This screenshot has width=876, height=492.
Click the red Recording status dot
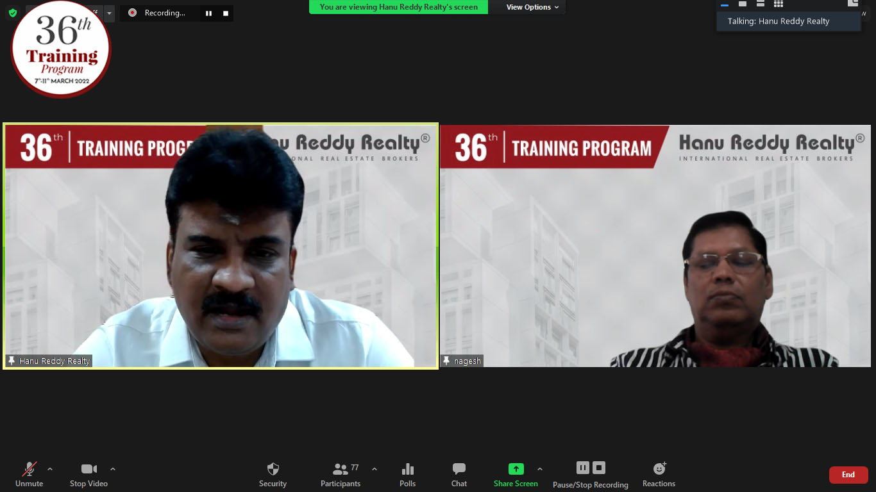tap(132, 13)
